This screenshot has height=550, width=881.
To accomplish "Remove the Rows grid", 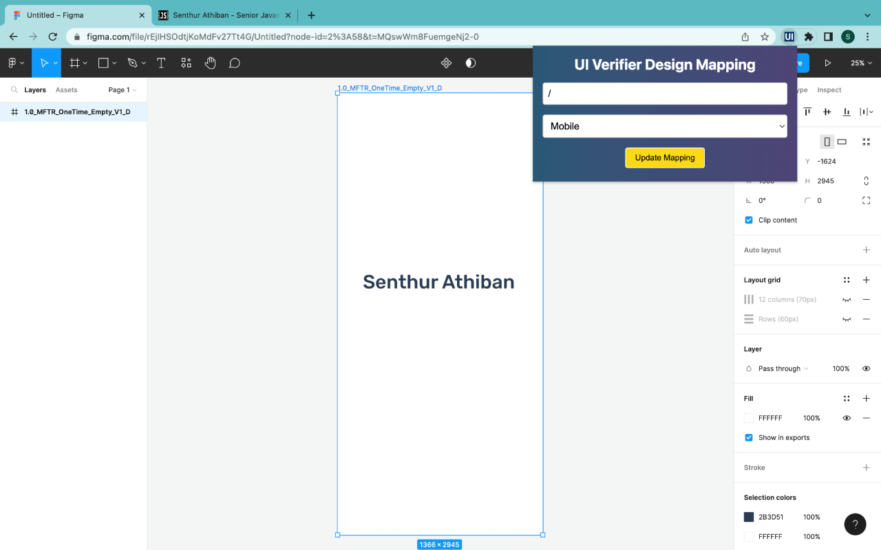I will pos(867,319).
